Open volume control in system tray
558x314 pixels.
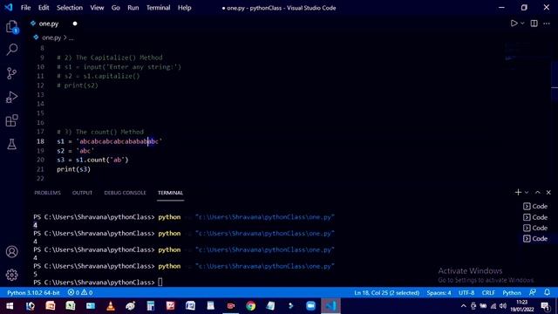click(x=503, y=306)
